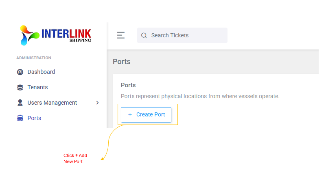This screenshot has height=172, width=326.
Task: Click the Tenants database icon
Action: (x=20, y=87)
